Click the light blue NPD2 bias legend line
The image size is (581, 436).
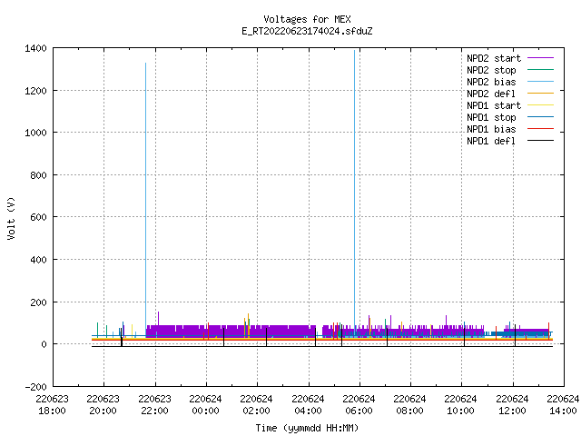541,82
